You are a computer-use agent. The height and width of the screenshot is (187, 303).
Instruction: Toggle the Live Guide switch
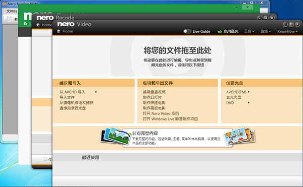[187, 31]
